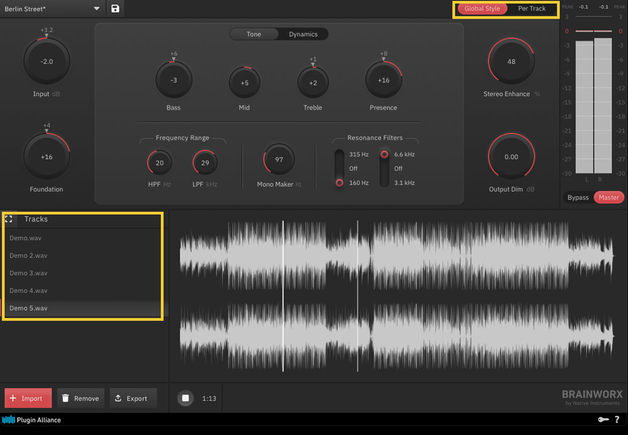Set resonance filter to 6.6 kHz
The height and width of the screenshot is (435, 628).
click(404, 154)
